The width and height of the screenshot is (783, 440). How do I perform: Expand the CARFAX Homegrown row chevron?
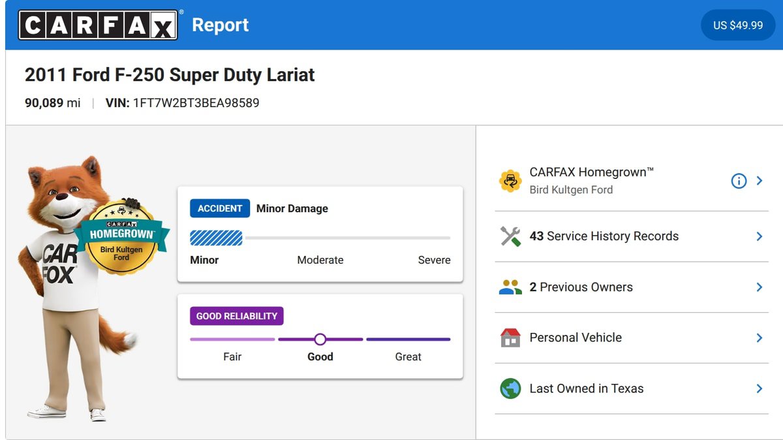tap(760, 181)
